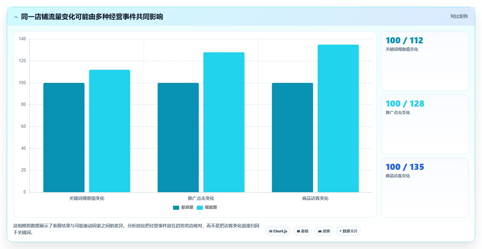Click the y-axis value 60
This screenshot has width=482, height=249.
pos(23,127)
